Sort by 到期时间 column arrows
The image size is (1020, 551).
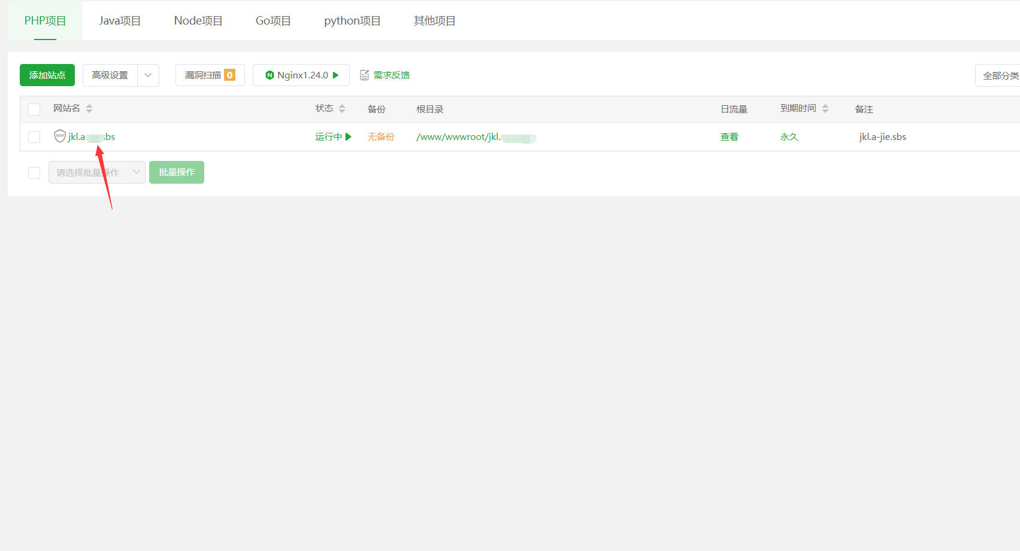(825, 108)
